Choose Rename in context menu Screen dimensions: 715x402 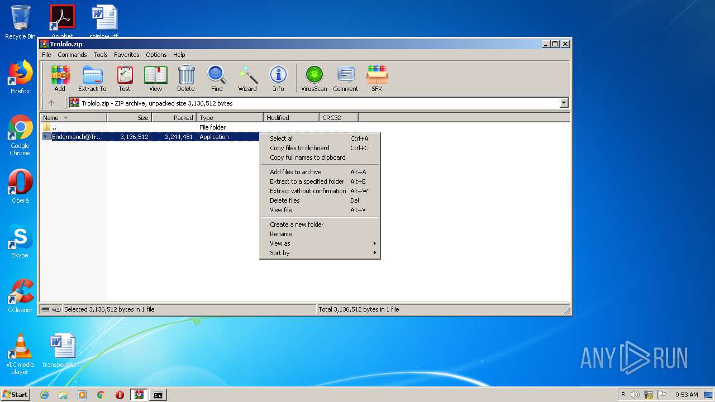pos(320,234)
